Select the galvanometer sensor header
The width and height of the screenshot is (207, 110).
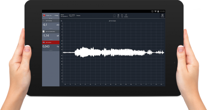[x=51, y=31]
